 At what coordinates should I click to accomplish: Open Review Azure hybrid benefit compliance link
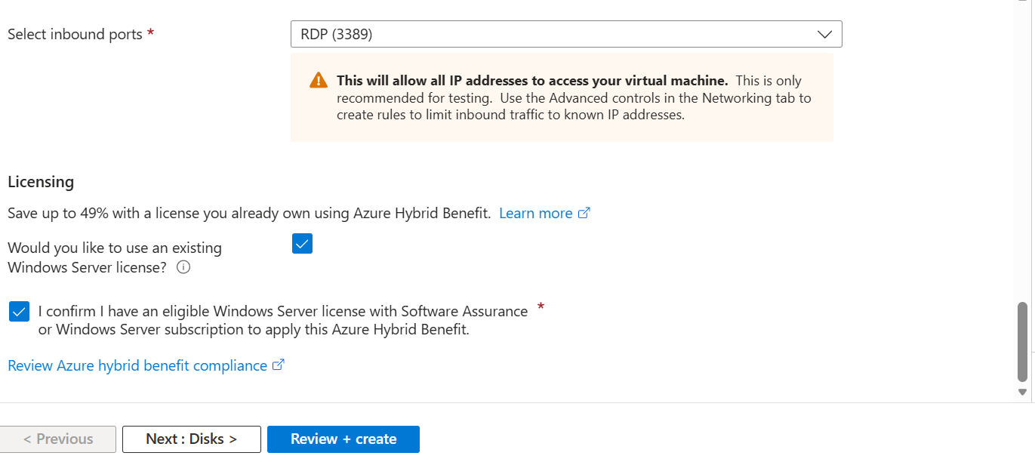[137, 365]
